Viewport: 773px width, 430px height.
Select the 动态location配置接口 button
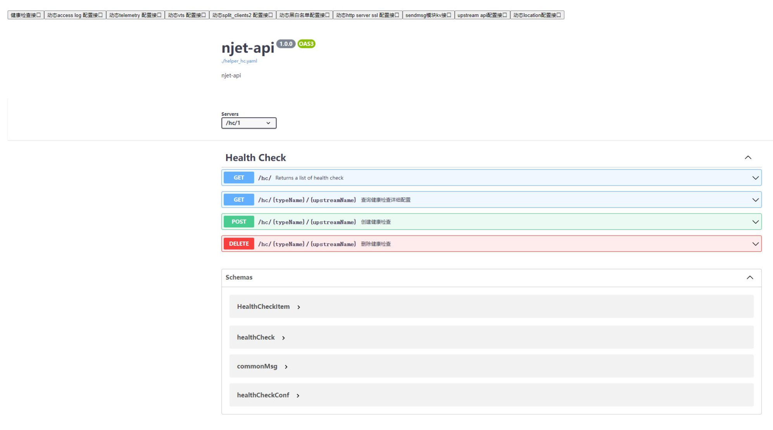click(537, 15)
